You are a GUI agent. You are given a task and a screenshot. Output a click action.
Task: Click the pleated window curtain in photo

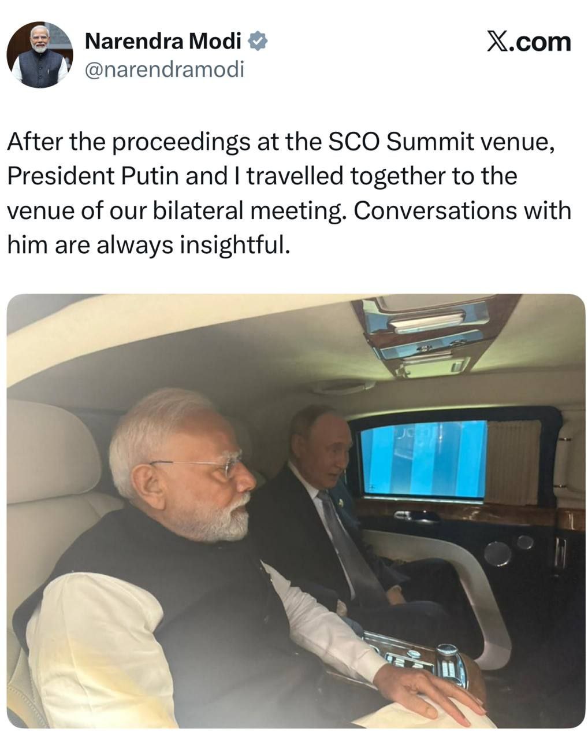coord(513,463)
